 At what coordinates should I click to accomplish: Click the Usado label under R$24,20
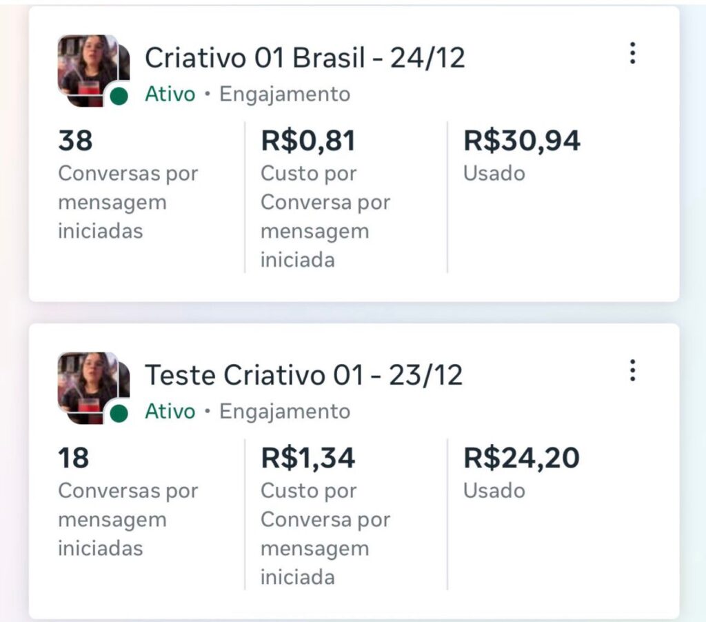point(494,491)
